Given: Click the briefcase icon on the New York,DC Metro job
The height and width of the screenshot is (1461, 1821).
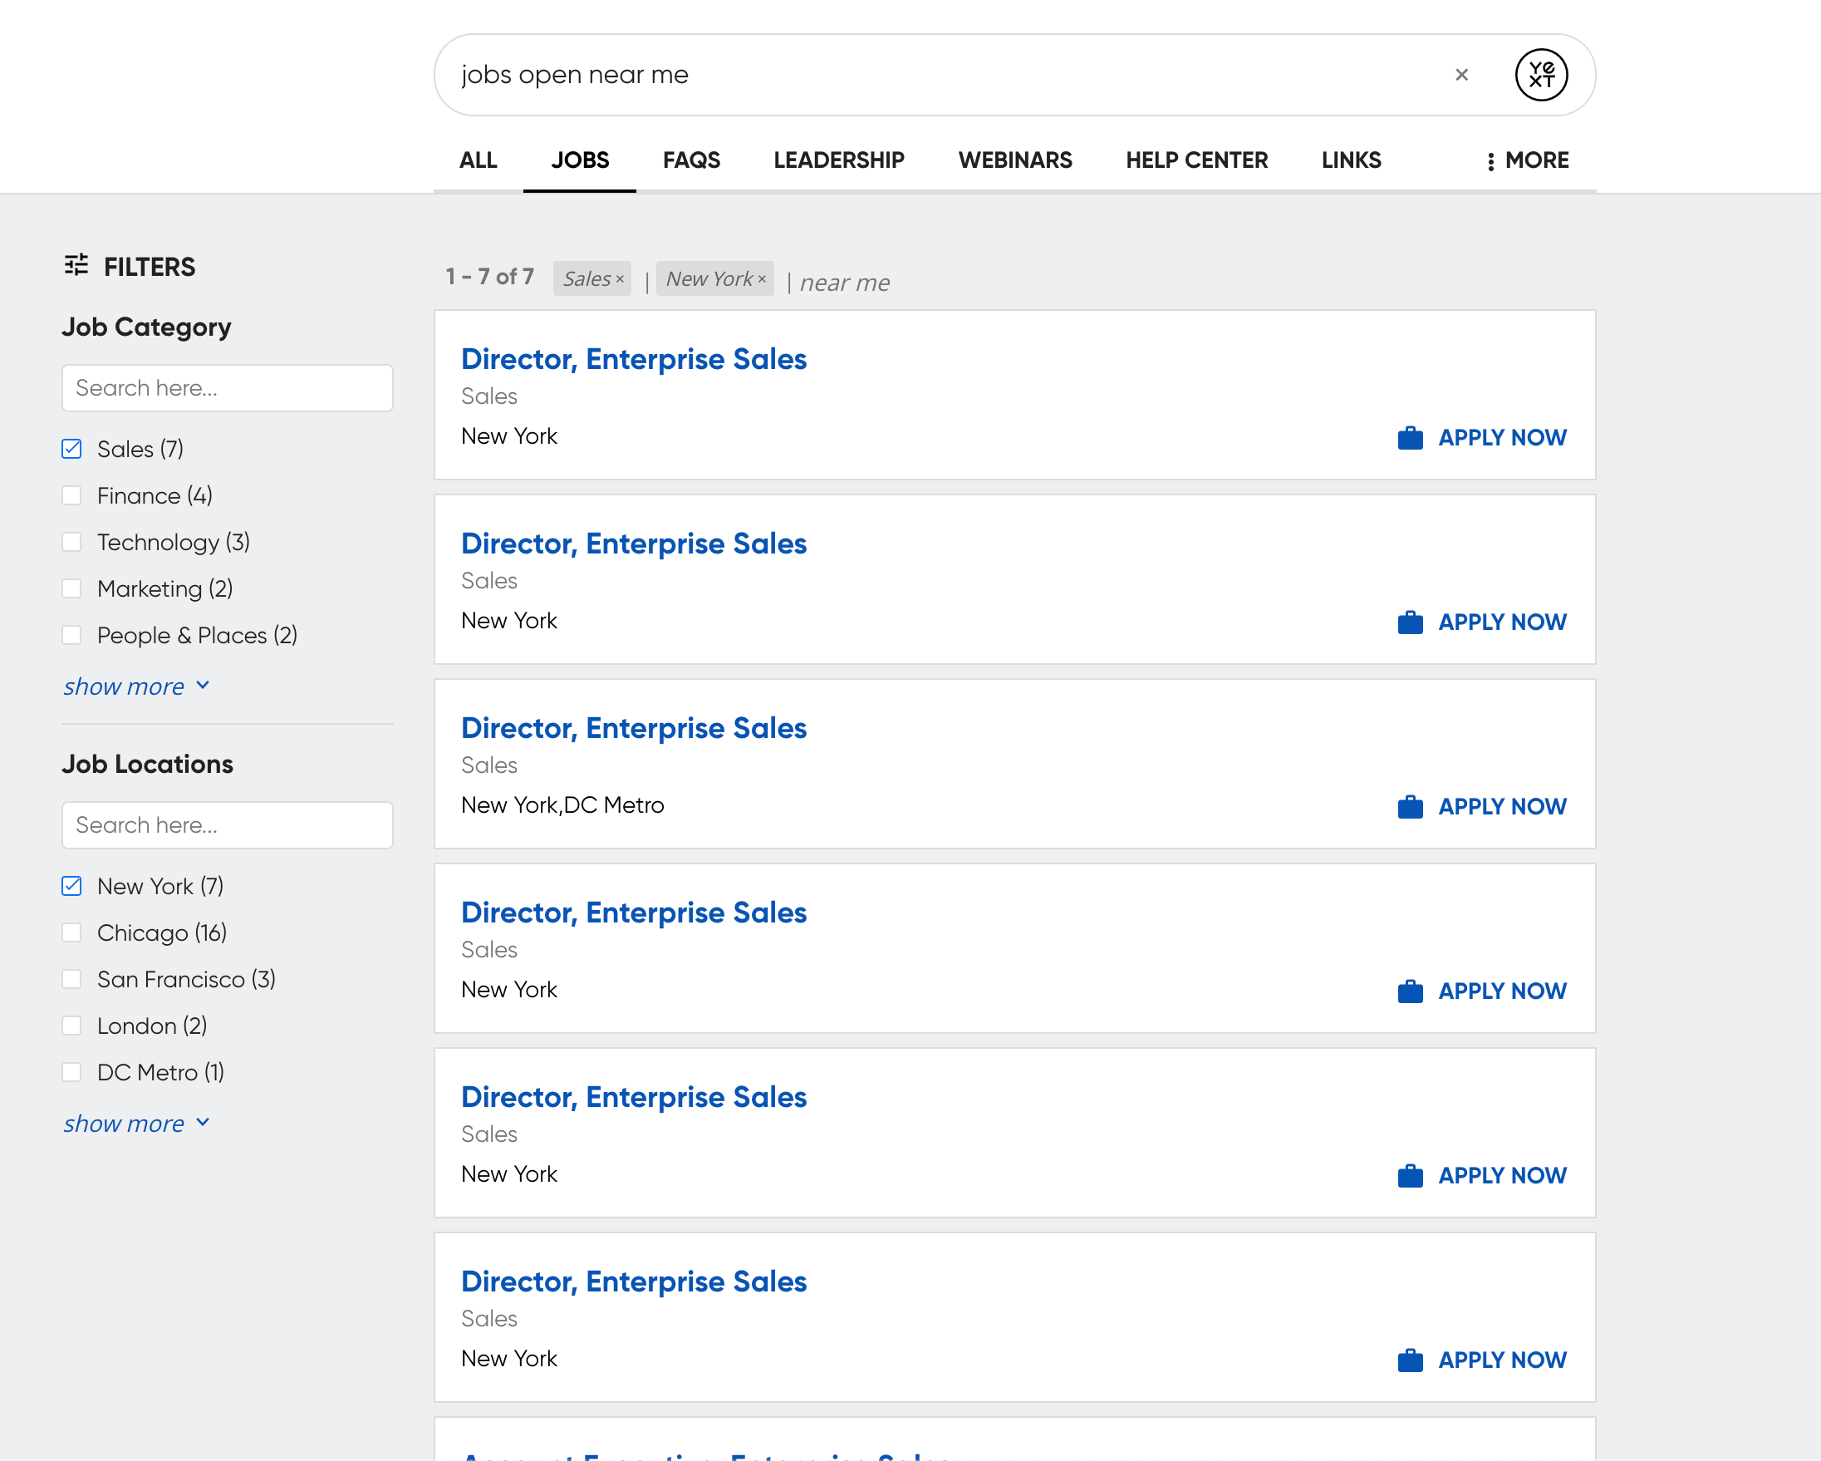Looking at the screenshot, I should (x=1410, y=807).
